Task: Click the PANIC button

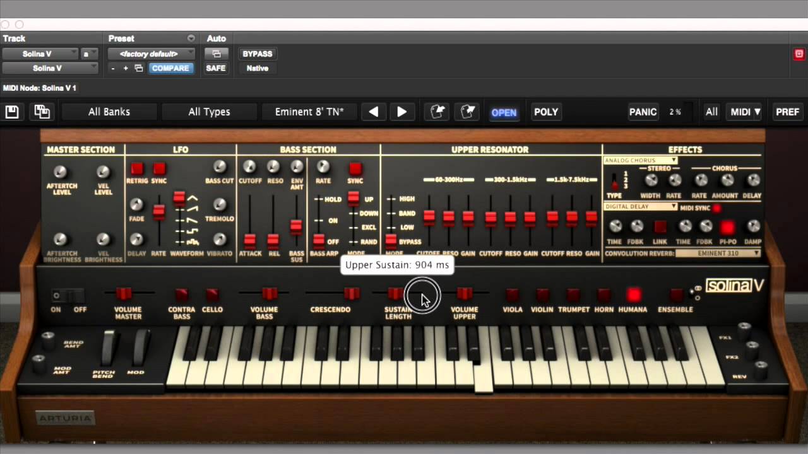Action: click(x=643, y=112)
